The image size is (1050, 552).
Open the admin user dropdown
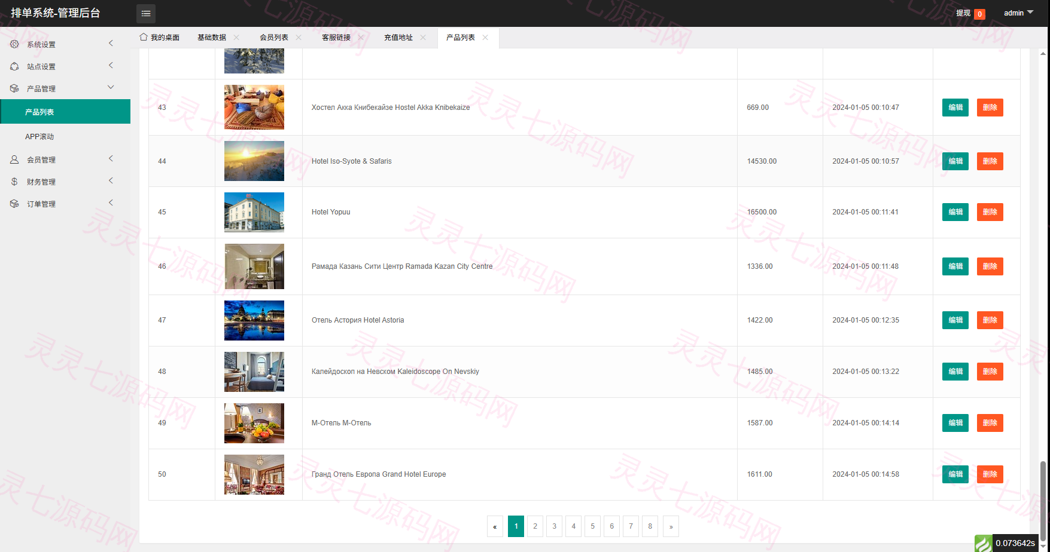click(1018, 13)
